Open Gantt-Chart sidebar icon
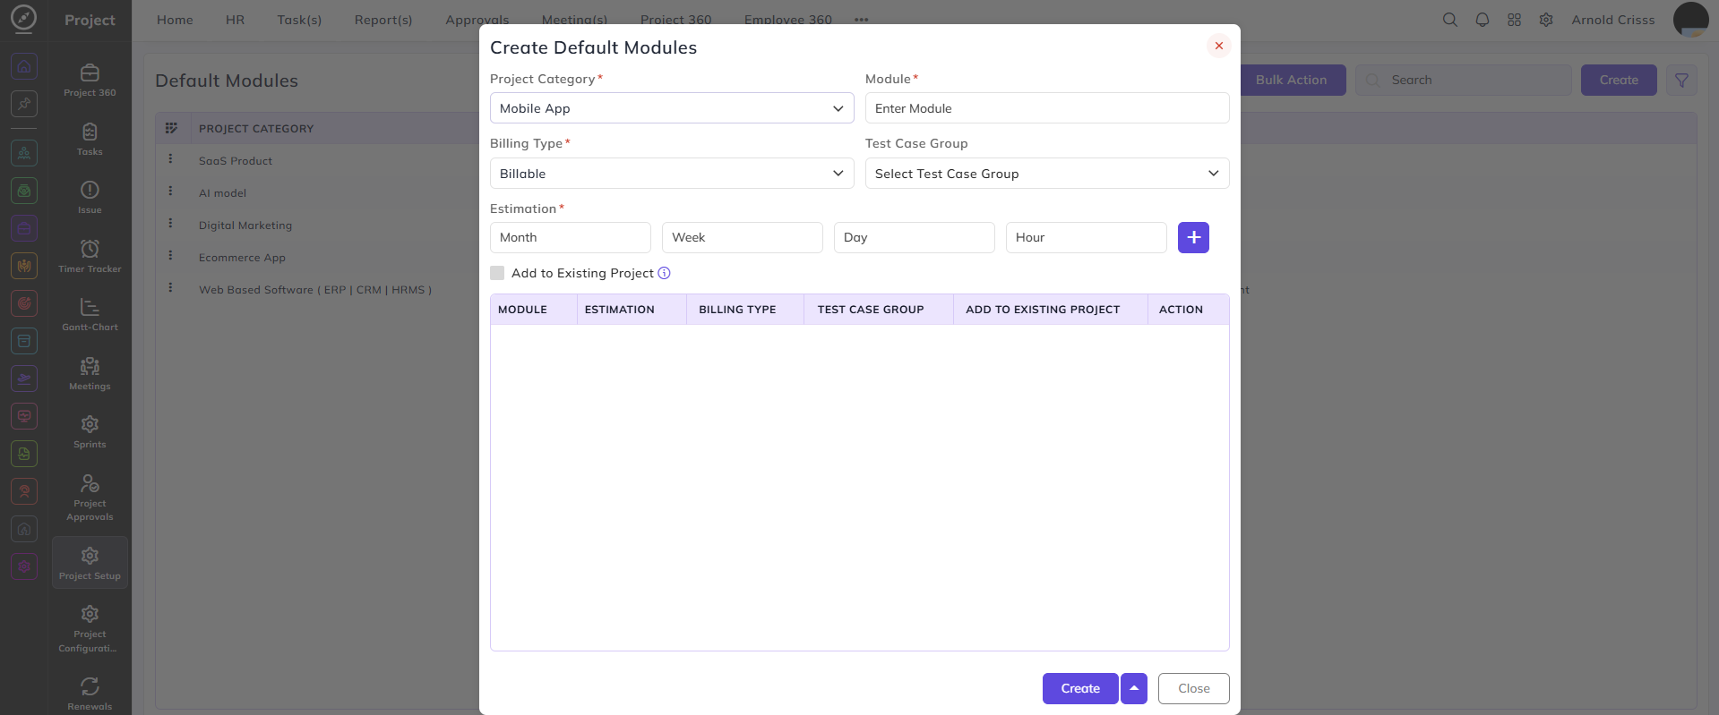This screenshot has height=715, width=1719. point(90,307)
